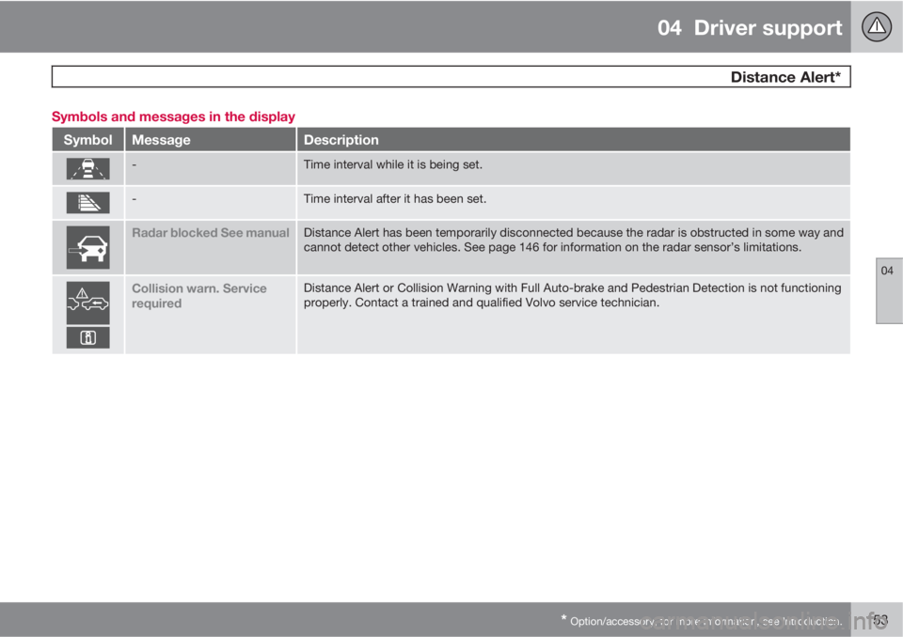Click 'Radar blocked See manual' message
This screenshot has height=637, width=903.
point(211,233)
